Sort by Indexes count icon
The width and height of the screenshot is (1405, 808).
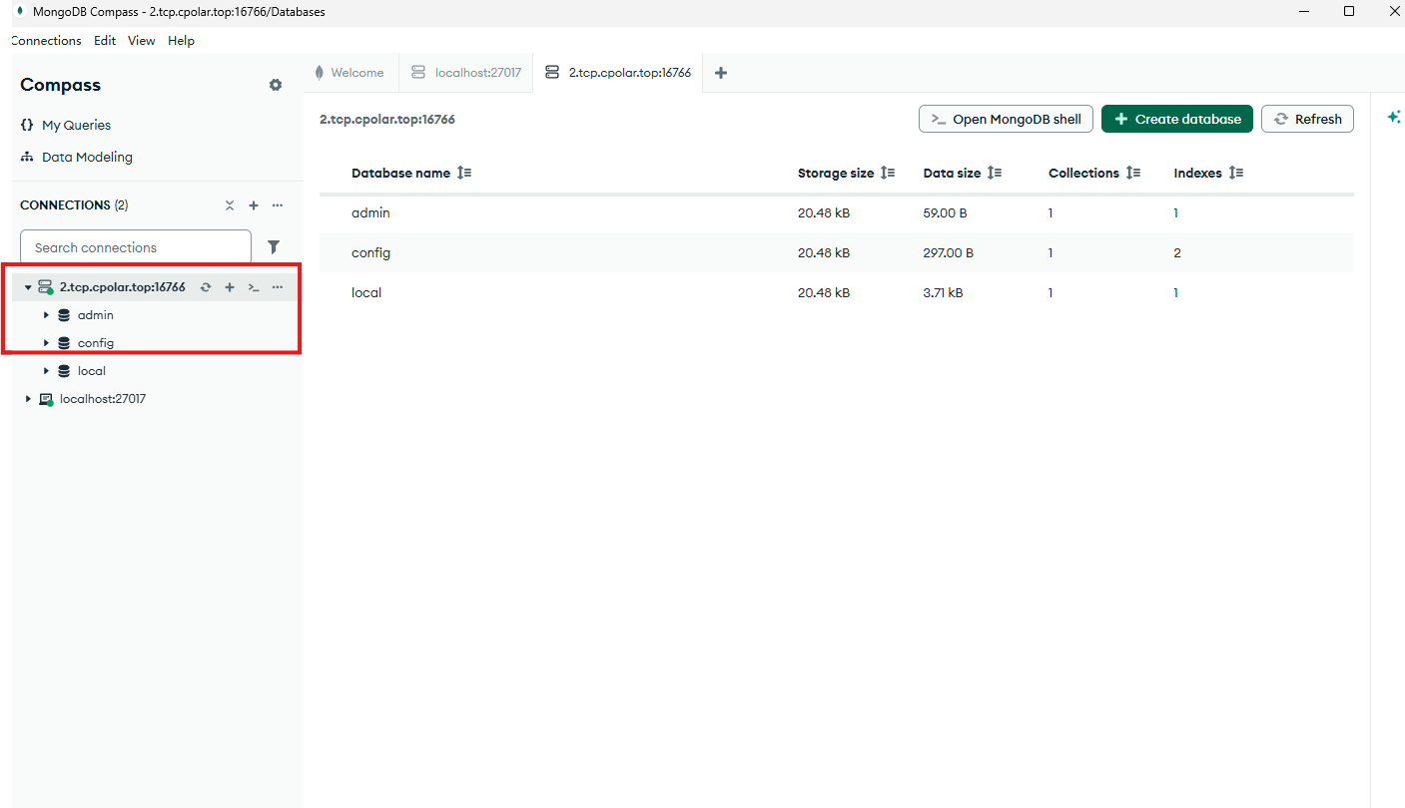click(x=1236, y=173)
